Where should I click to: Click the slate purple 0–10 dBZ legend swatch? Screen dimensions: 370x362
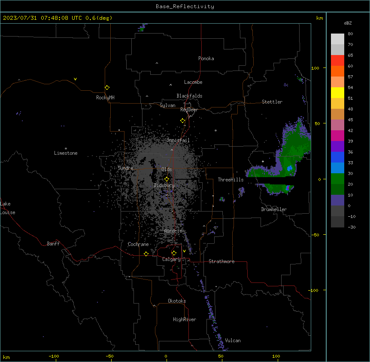pos(337,200)
